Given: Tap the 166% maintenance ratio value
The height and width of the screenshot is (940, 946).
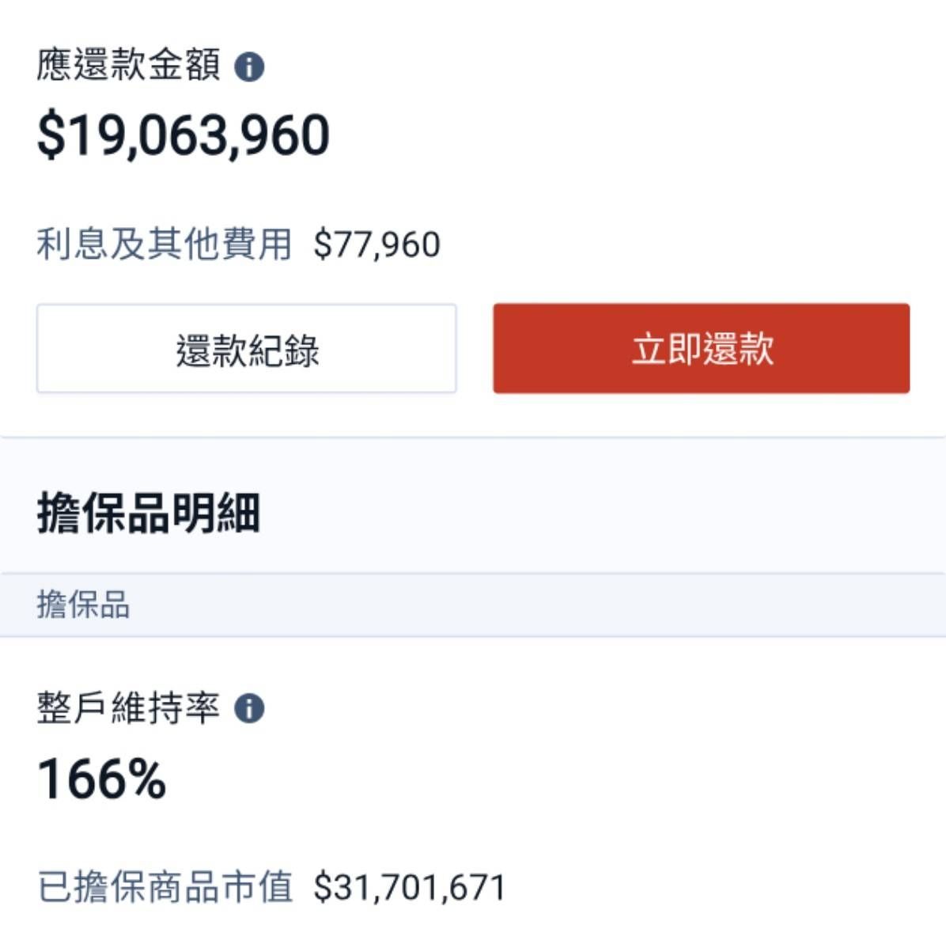Looking at the screenshot, I should tap(102, 779).
